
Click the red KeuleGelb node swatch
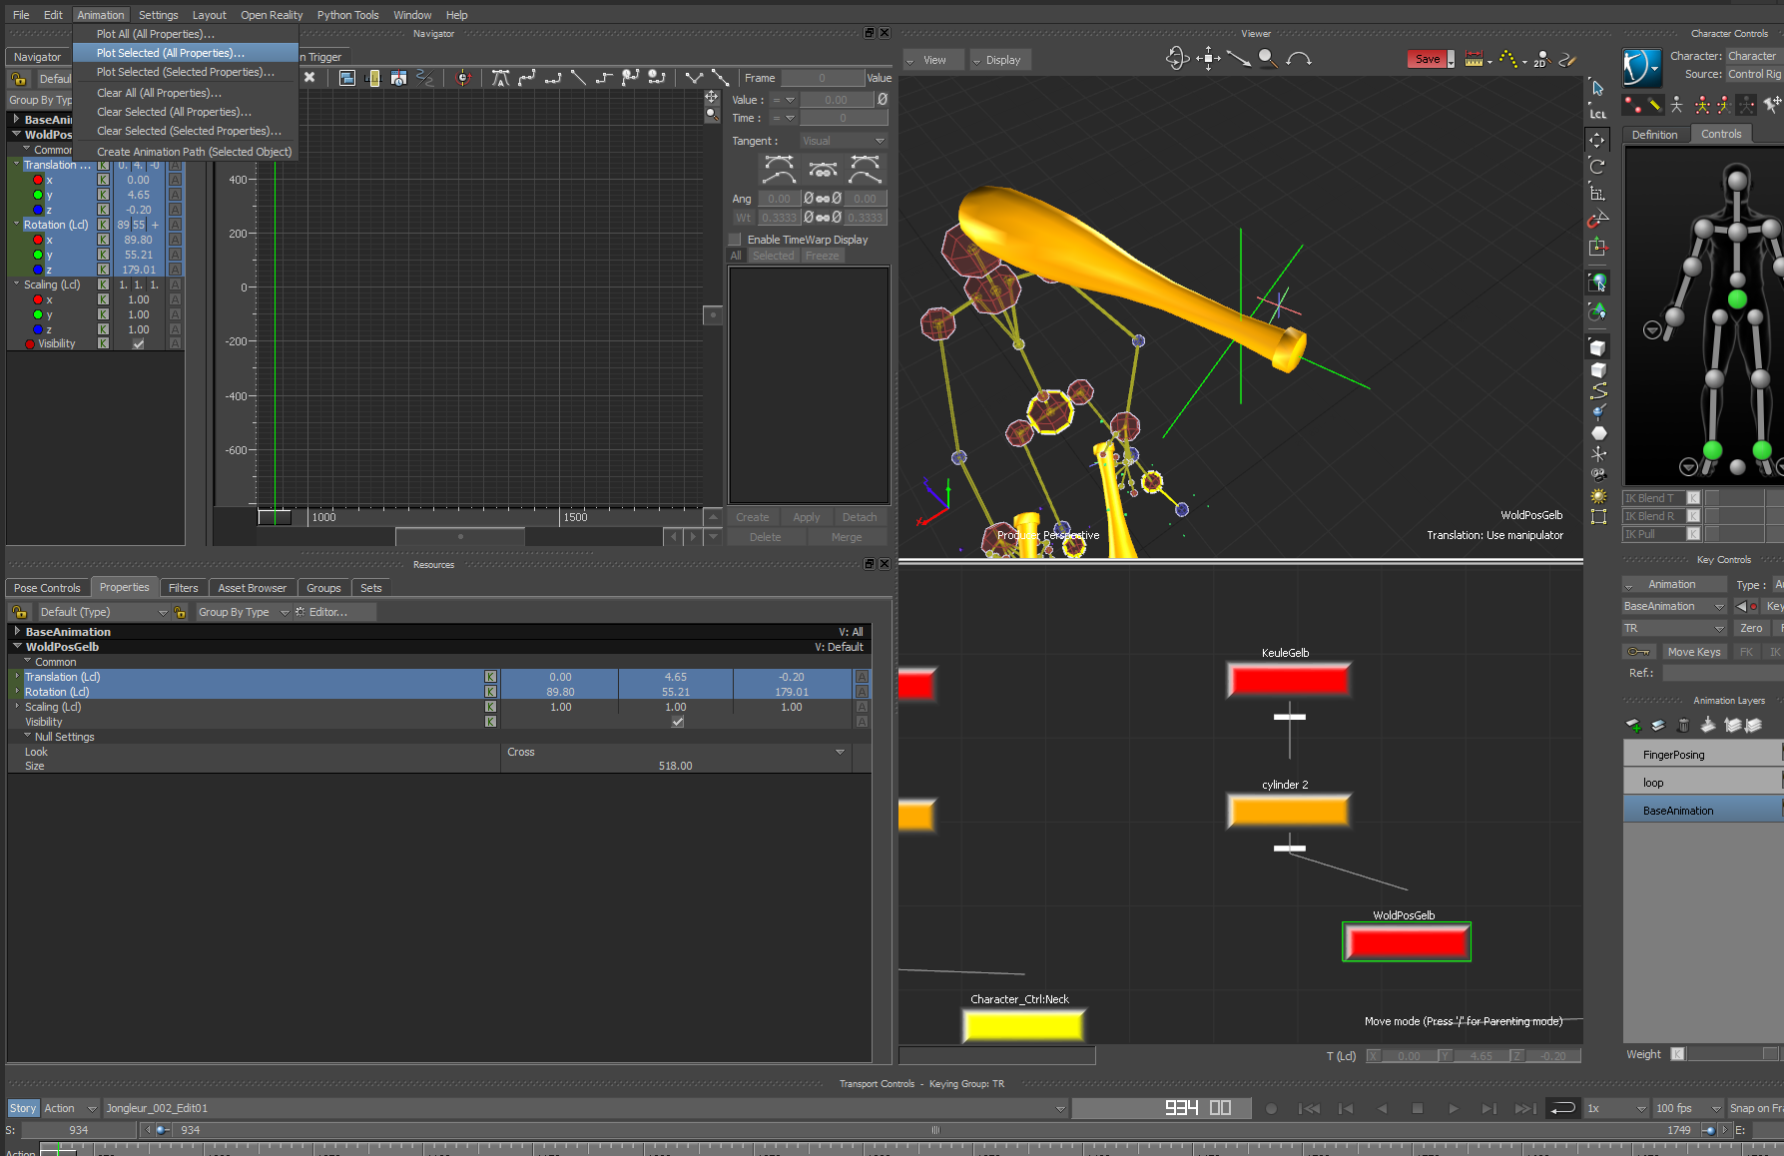click(1289, 681)
